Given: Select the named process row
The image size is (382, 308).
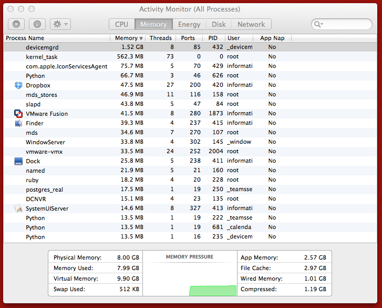Looking at the screenshot, I should pos(190,171).
